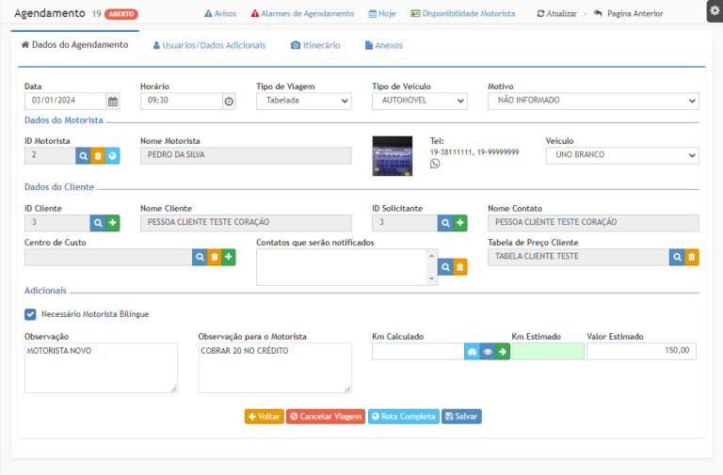Click the clock icon in the Horário field

tap(229, 102)
